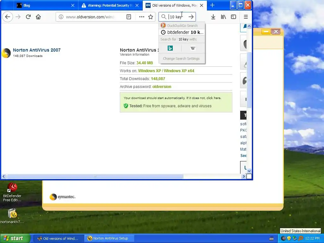Image resolution: width=324 pixels, height=243 pixels.
Task: Click the orange magnifier tray icon
Action: (x=301, y=239)
